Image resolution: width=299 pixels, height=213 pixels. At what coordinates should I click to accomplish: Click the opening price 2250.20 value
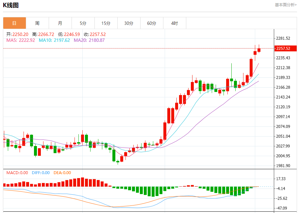20,34
